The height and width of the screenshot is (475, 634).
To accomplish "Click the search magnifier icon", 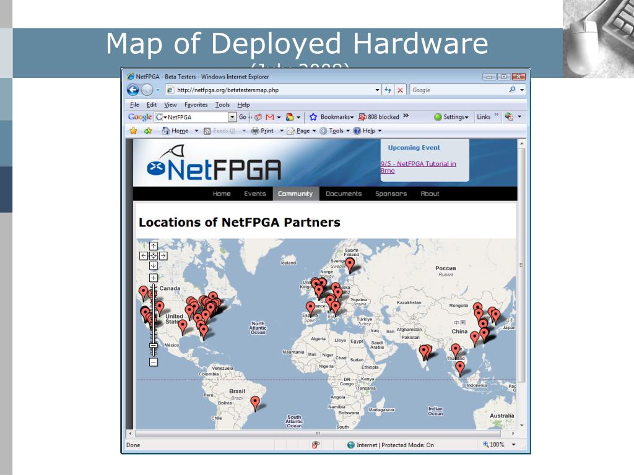I will tap(512, 90).
